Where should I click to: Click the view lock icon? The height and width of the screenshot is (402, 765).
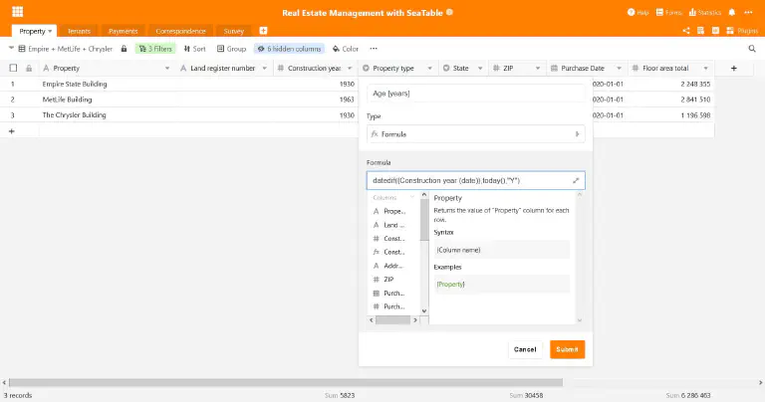click(x=124, y=49)
